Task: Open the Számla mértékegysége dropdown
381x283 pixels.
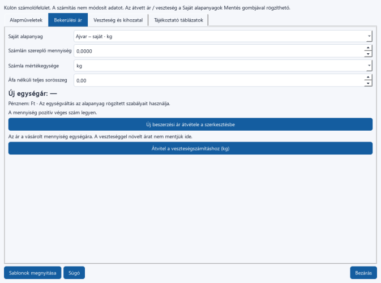Action: (223, 66)
